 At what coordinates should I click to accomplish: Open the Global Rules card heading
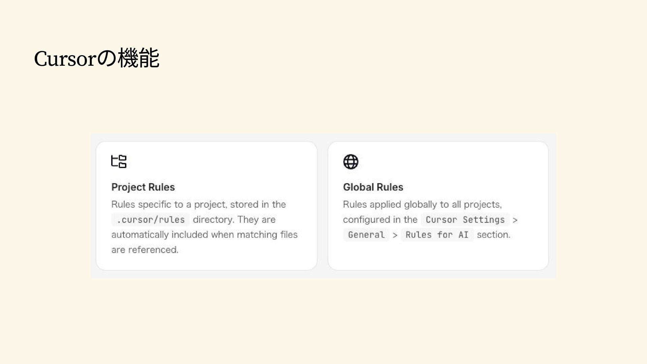(x=373, y=187)
